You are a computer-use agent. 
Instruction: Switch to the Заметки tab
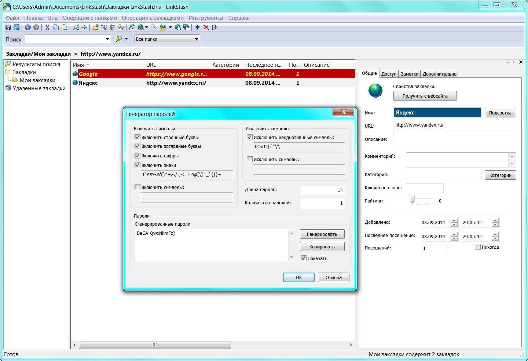tap(409, 74)
